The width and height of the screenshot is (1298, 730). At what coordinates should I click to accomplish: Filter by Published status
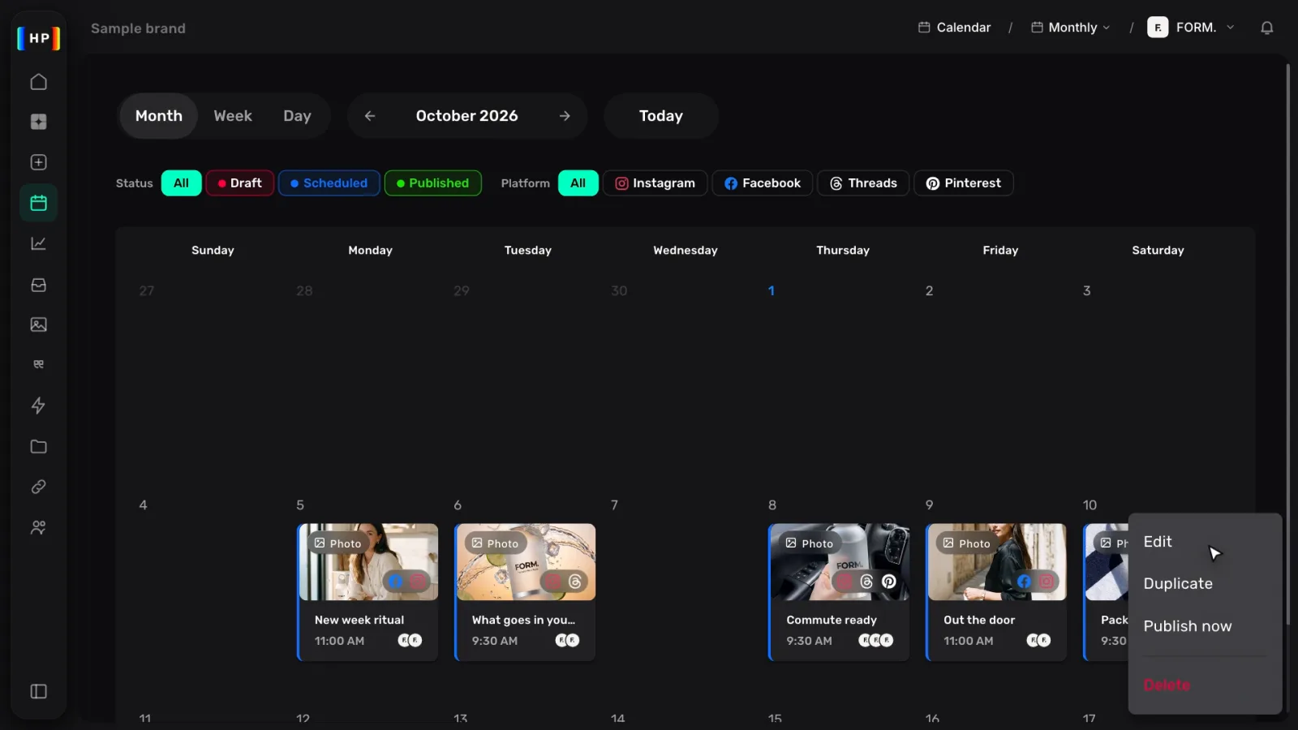[432, 183]
